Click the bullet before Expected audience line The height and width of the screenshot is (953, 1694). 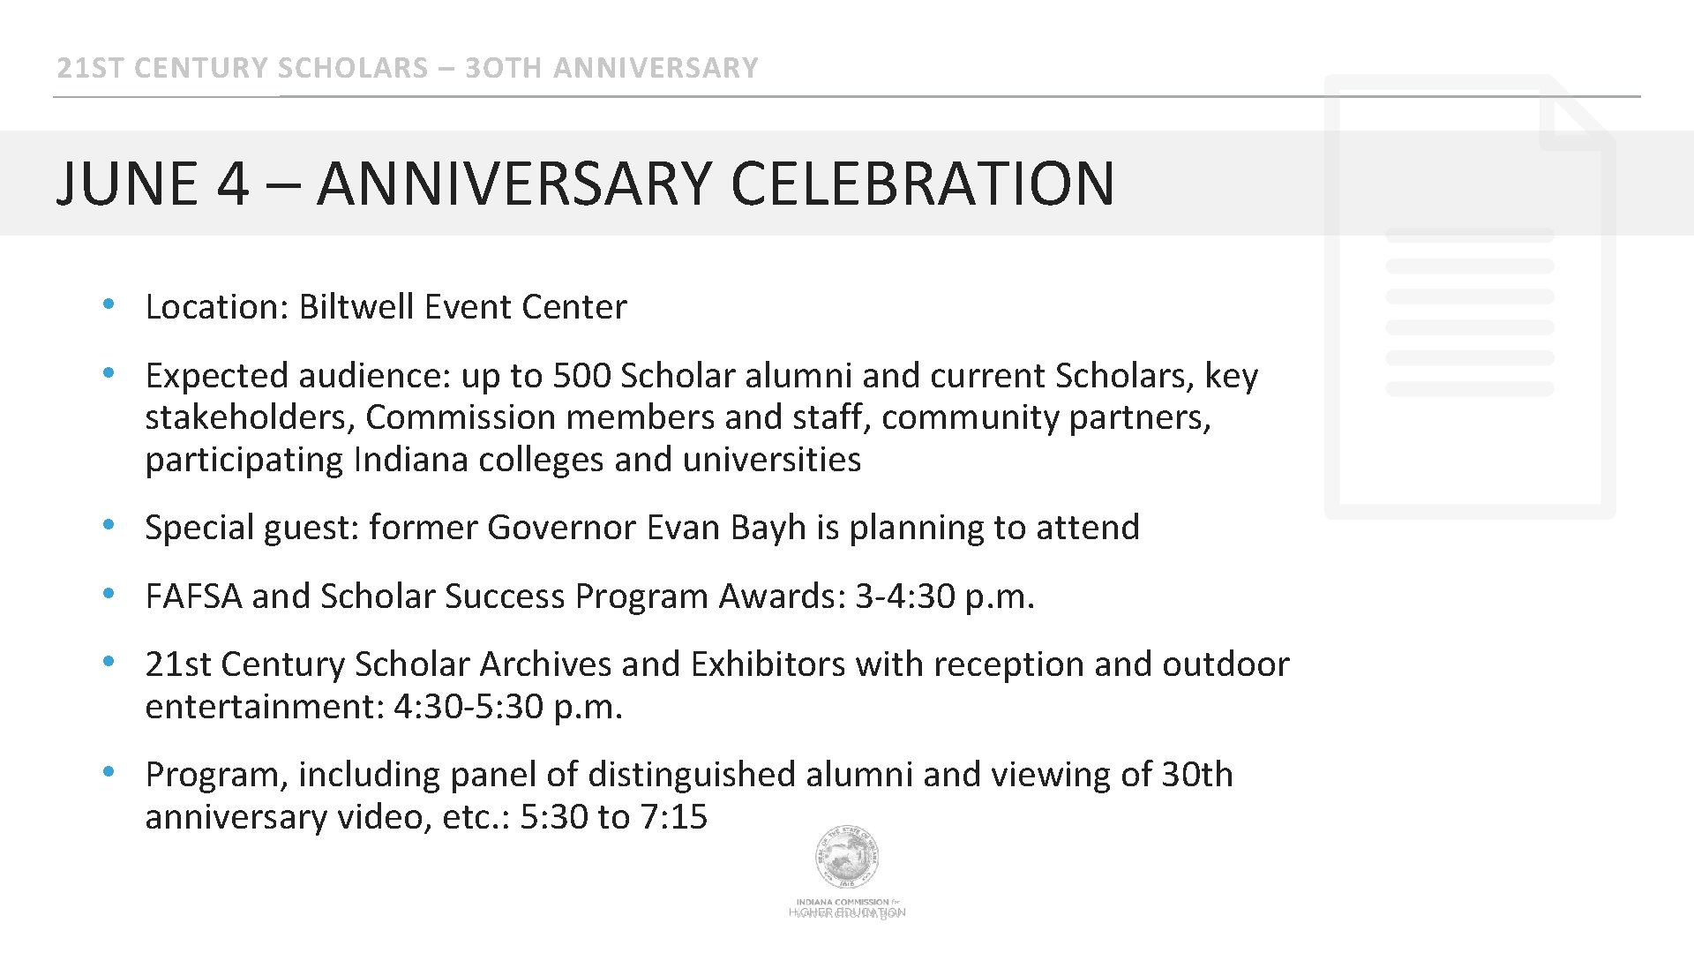[x=108, y=372]
